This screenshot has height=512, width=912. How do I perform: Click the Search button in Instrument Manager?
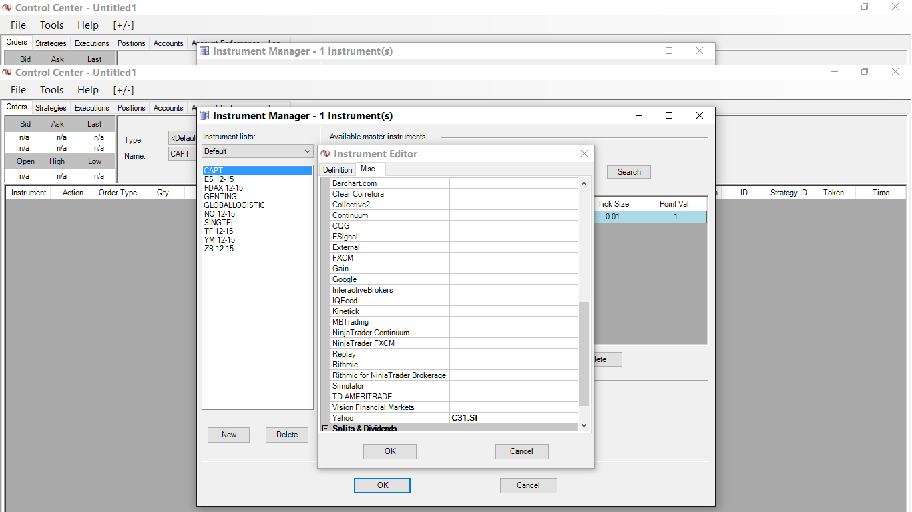click(x=629, y=172)
